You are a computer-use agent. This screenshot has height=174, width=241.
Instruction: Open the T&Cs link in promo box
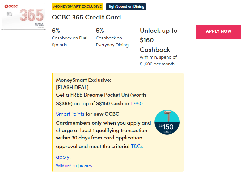(137, 146)
